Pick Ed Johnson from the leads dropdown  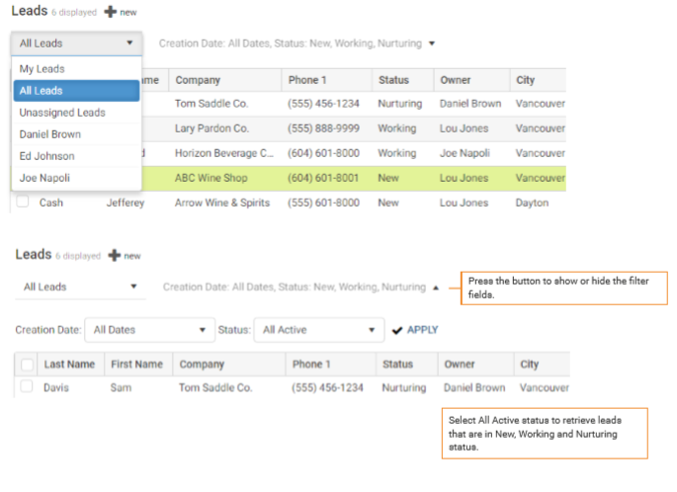(x=46, y=156)
